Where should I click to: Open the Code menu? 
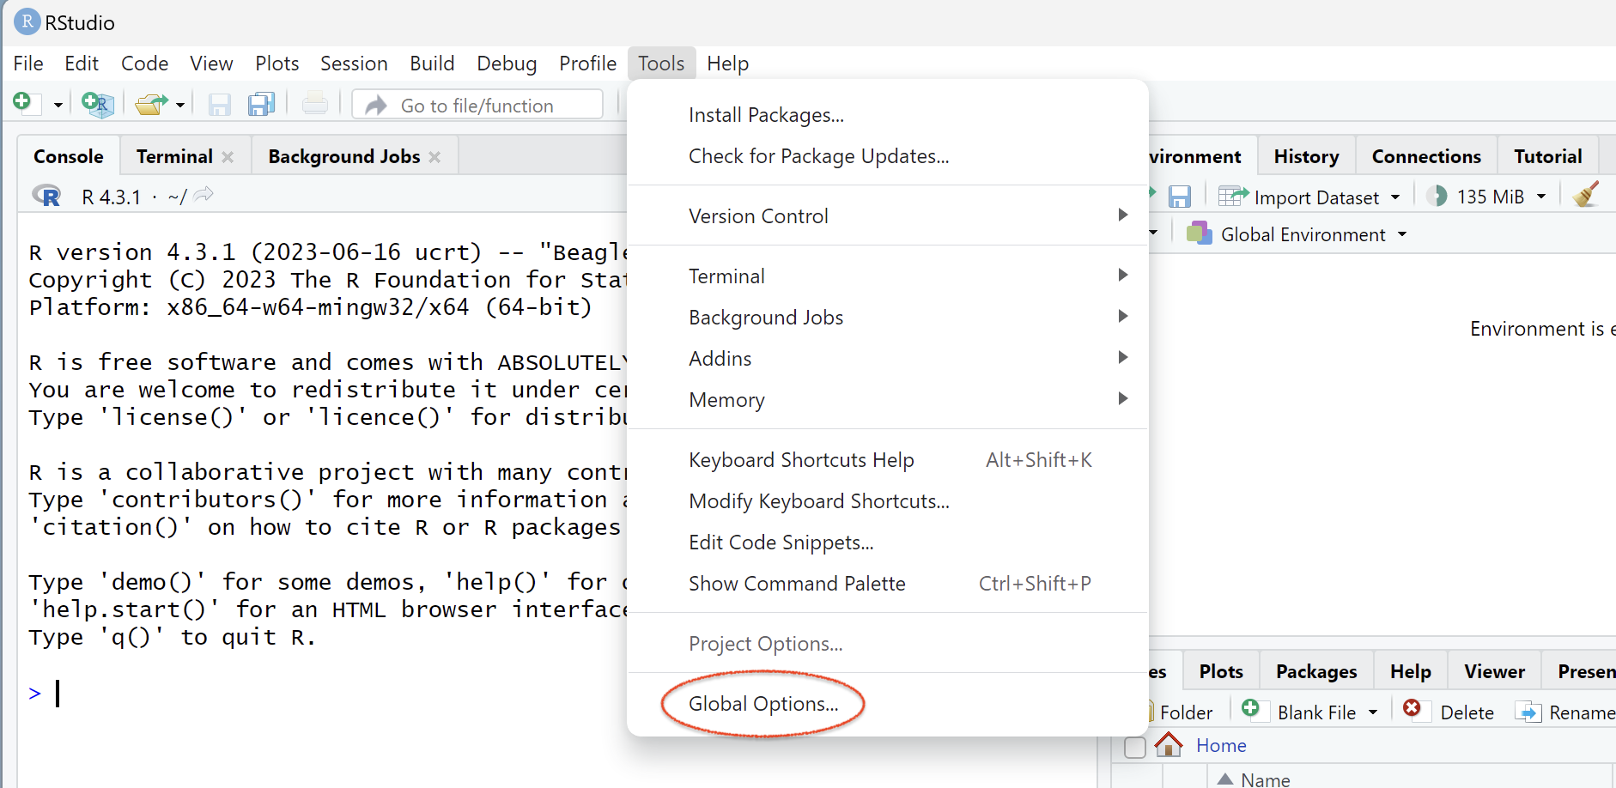click(x=144, y=64)
